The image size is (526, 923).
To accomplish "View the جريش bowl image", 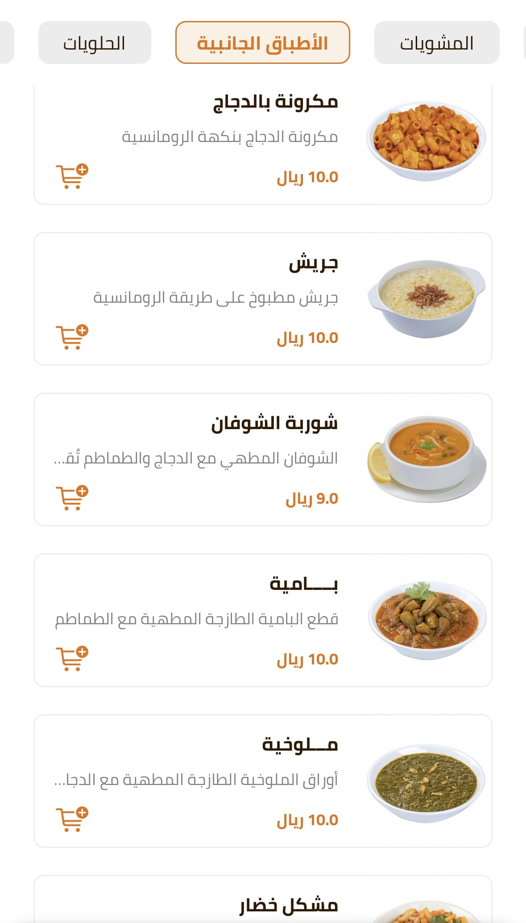I will [x=426, y=298].
